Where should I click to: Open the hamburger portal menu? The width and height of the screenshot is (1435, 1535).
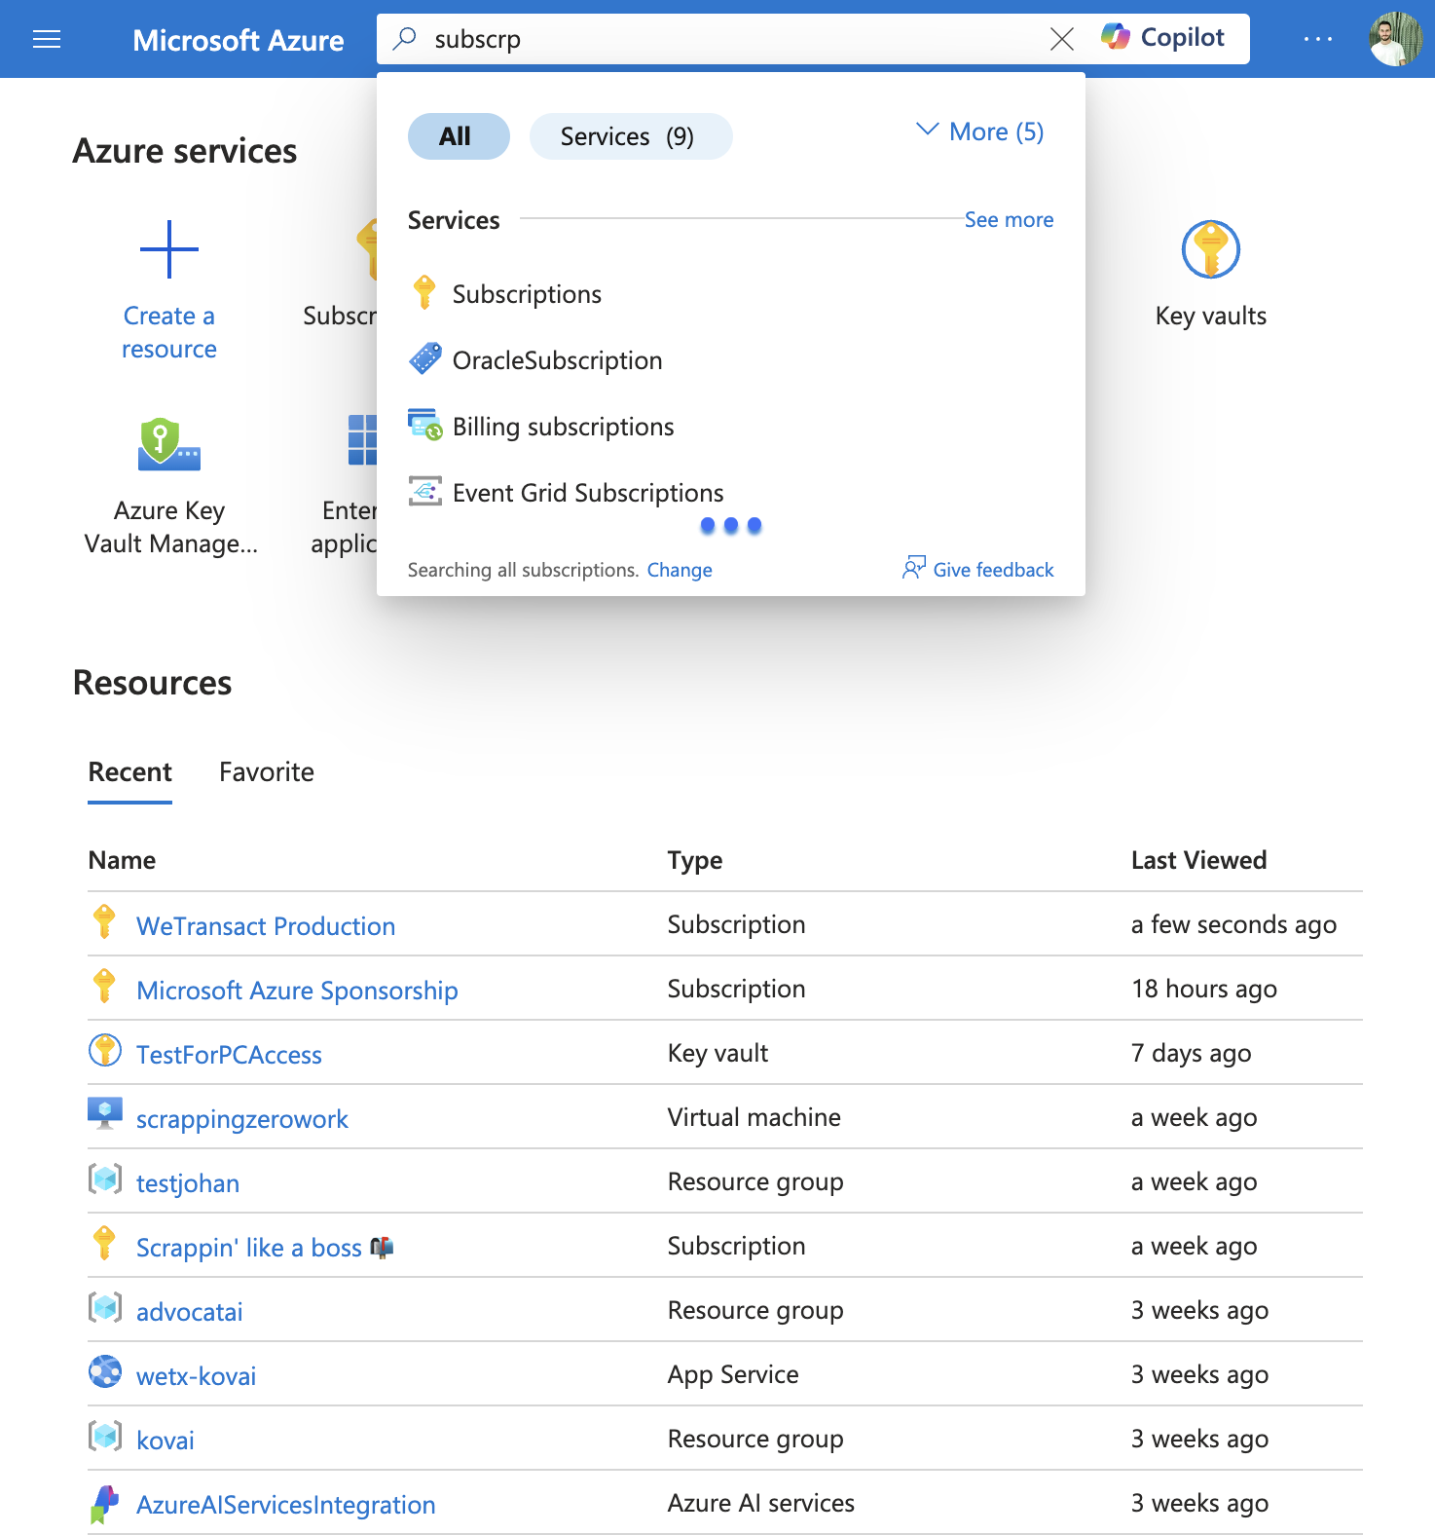(x=47, y=39)
